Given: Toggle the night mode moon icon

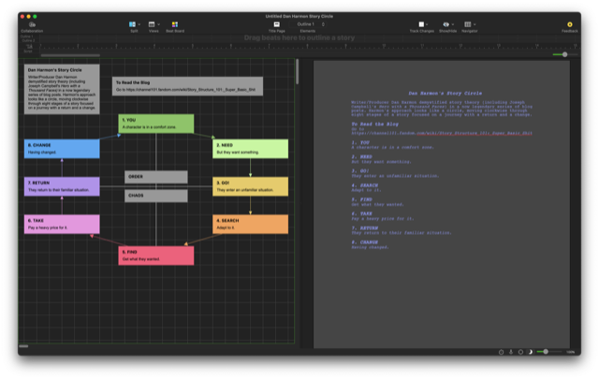Looking at the screenshot, I should [531, 352].
